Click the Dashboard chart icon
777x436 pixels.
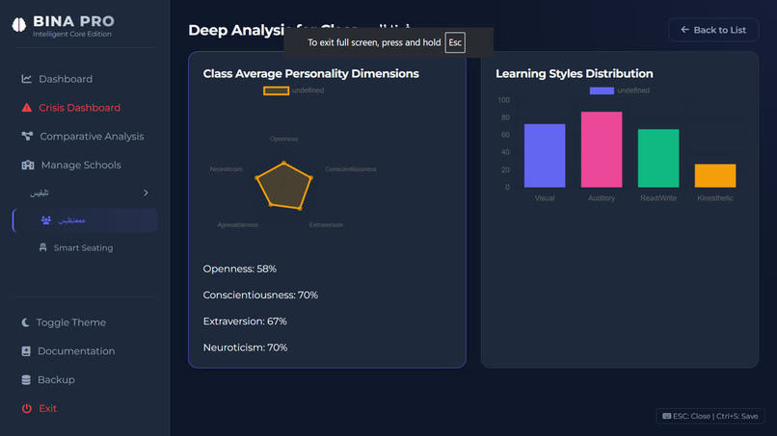click(26, 79)
